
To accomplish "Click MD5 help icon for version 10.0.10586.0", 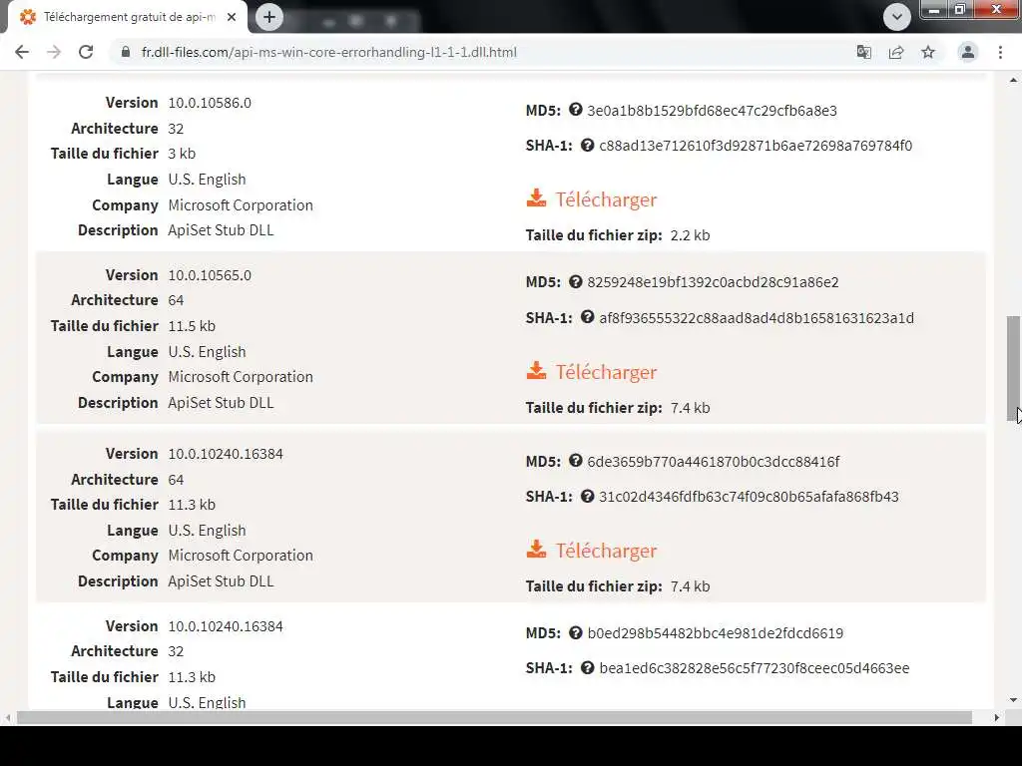I will [x=575, y=110].
